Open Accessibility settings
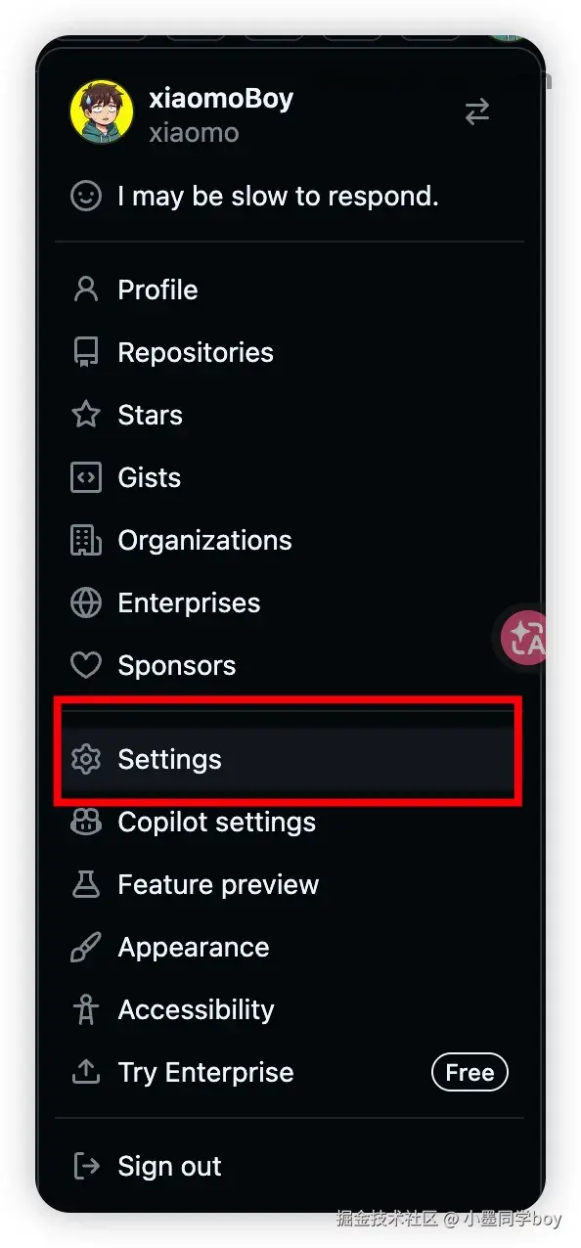This screenshot has width=581, height=1248. 290,1010
